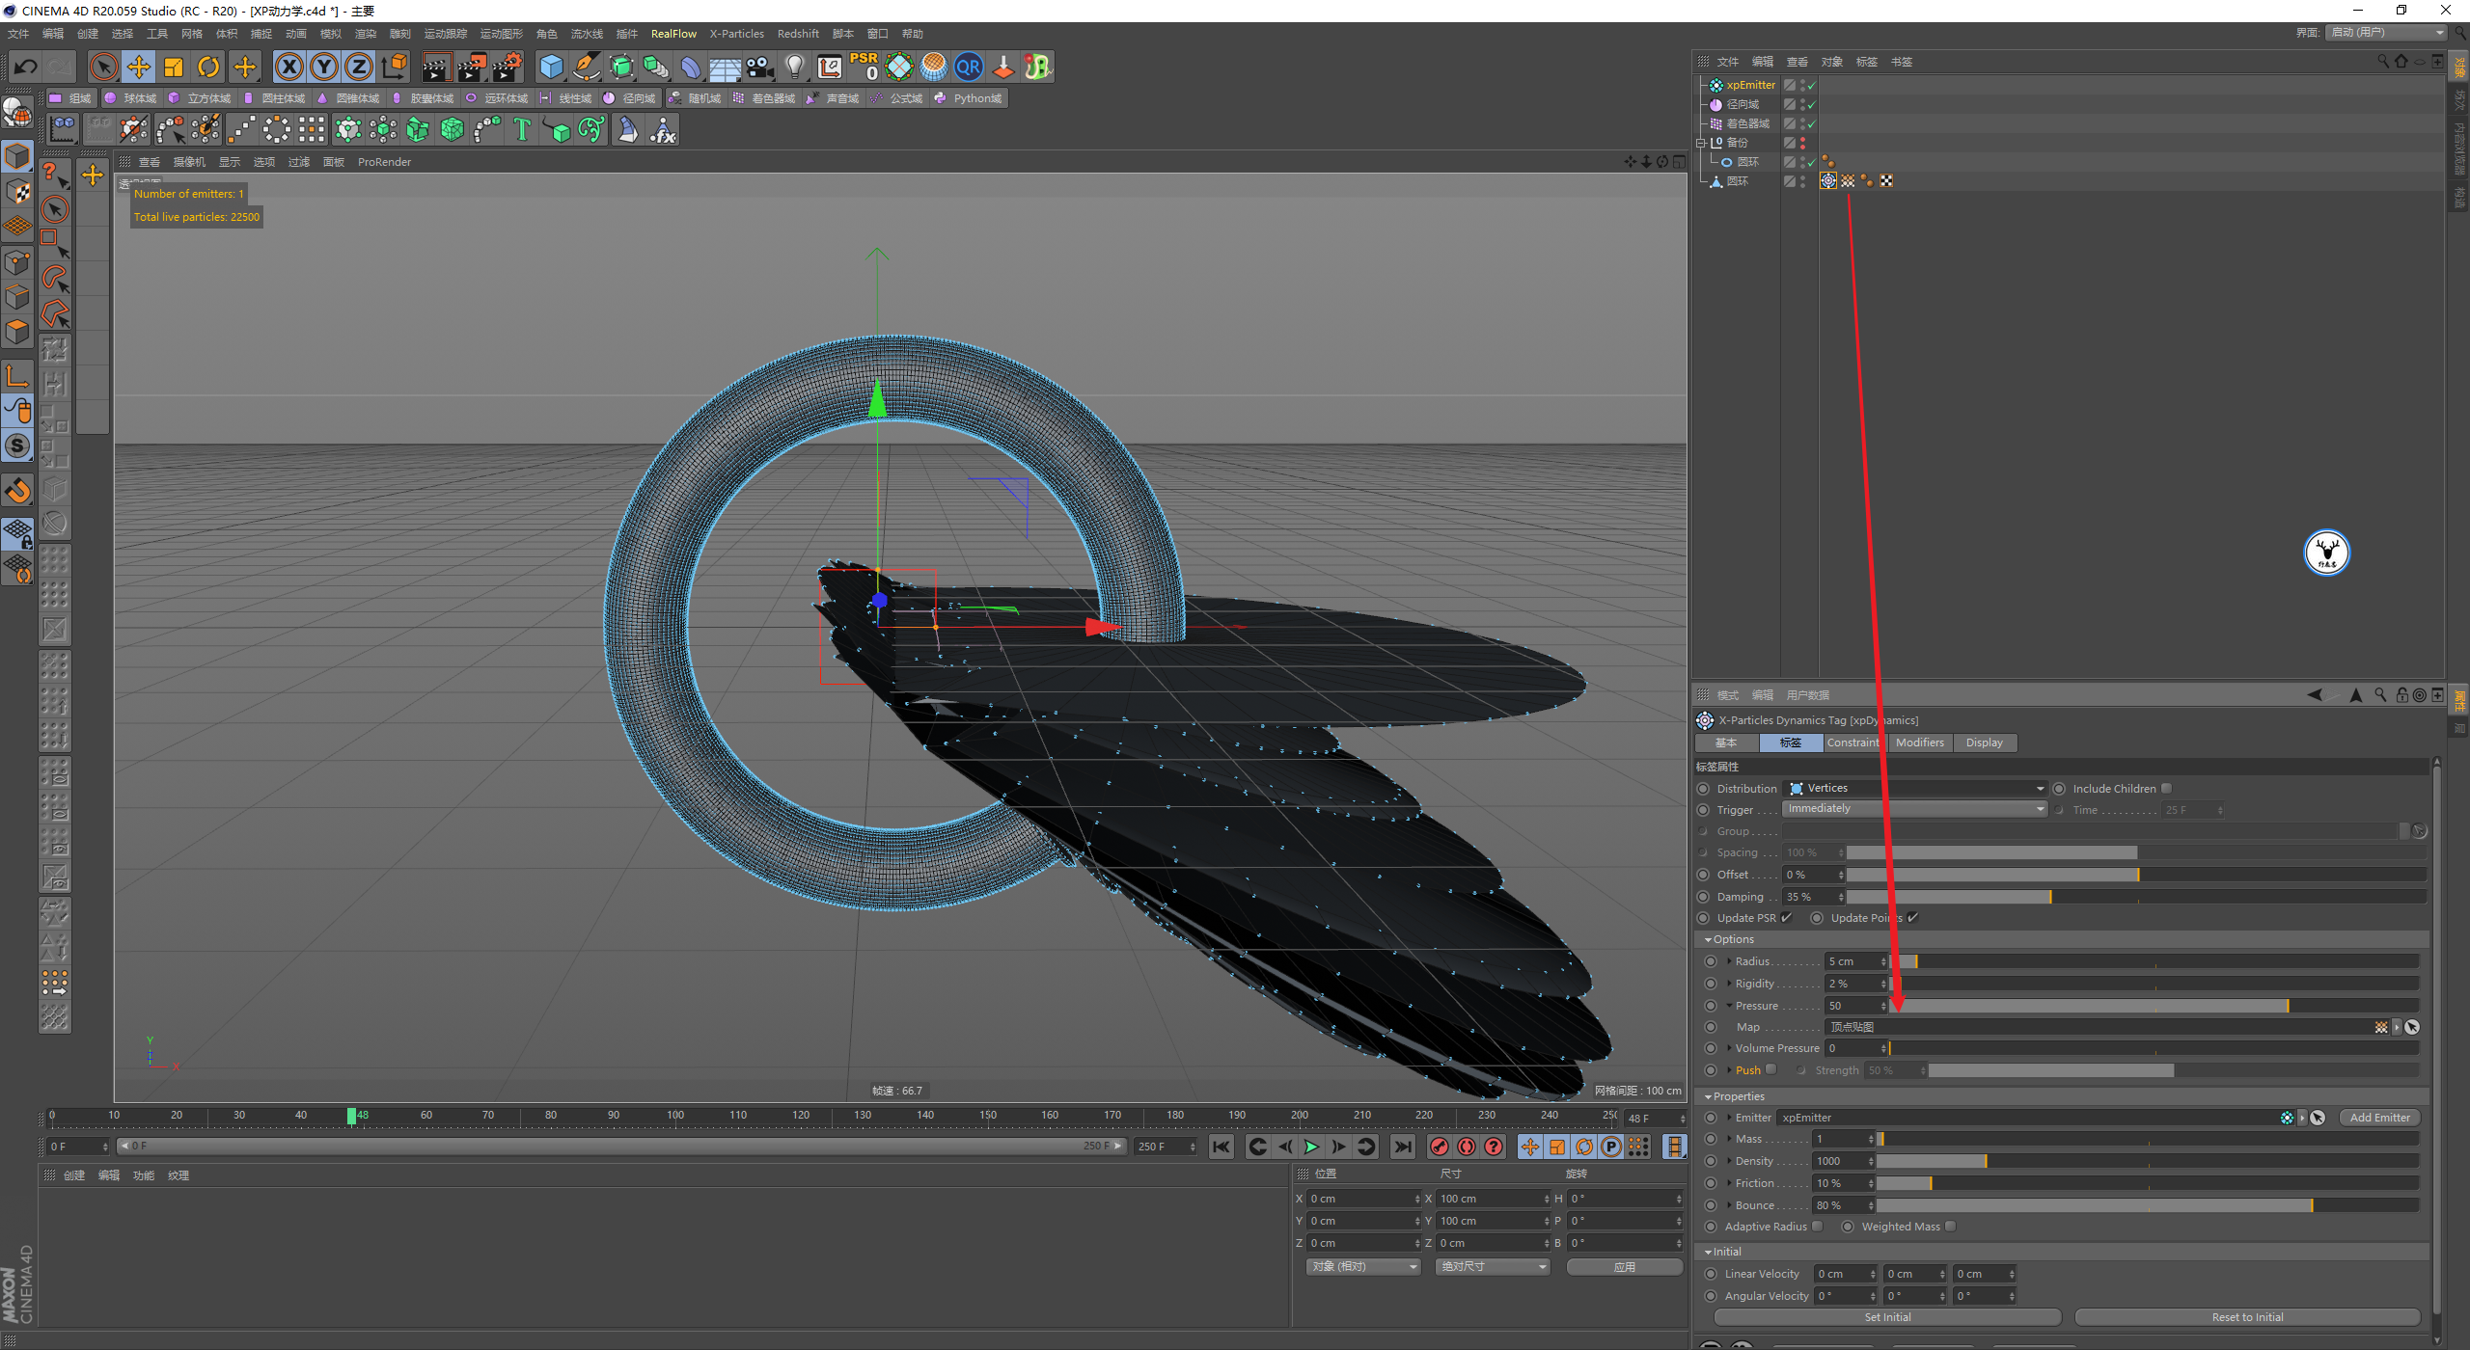
Task: Go to end of animation
Action: pyautogui.click(x=1402, y=1147)
